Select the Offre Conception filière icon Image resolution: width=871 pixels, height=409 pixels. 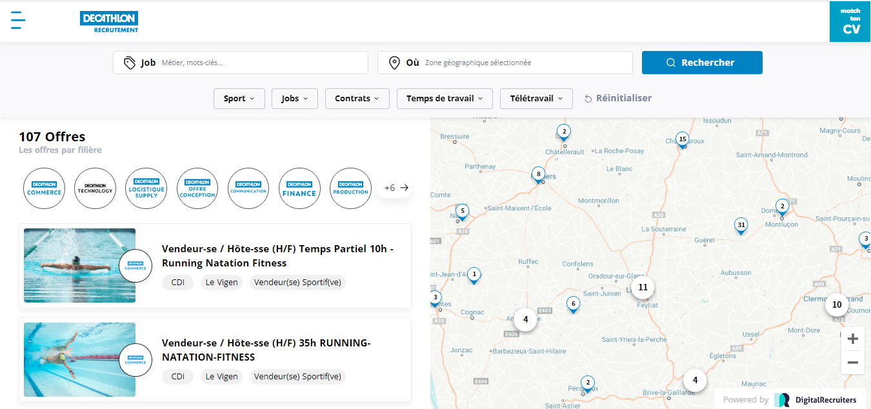[197, 188]
